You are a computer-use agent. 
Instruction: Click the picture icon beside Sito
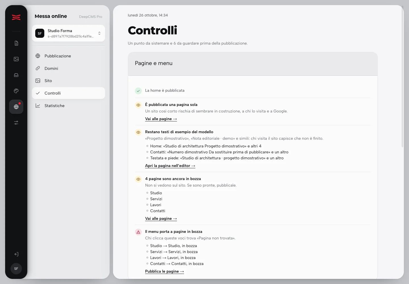click(x=38, y=81)
